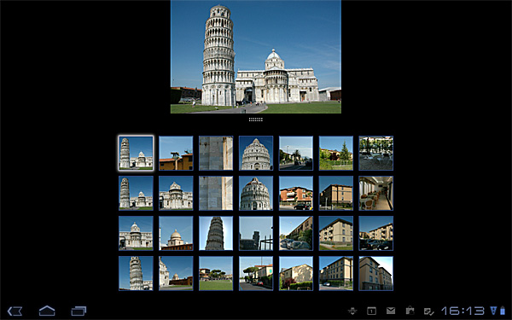Image resolution: width=512 pixels, height=320 pixels.
Task: Open the checkmark document notification icon
Action: click(428, 311)
